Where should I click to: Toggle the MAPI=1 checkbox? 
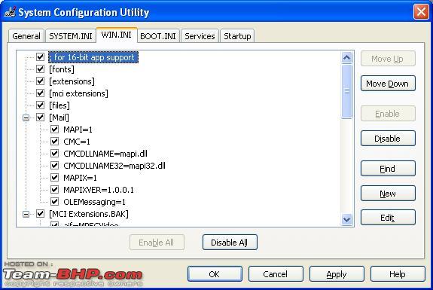pyautogui.click(x=55, y=129)
